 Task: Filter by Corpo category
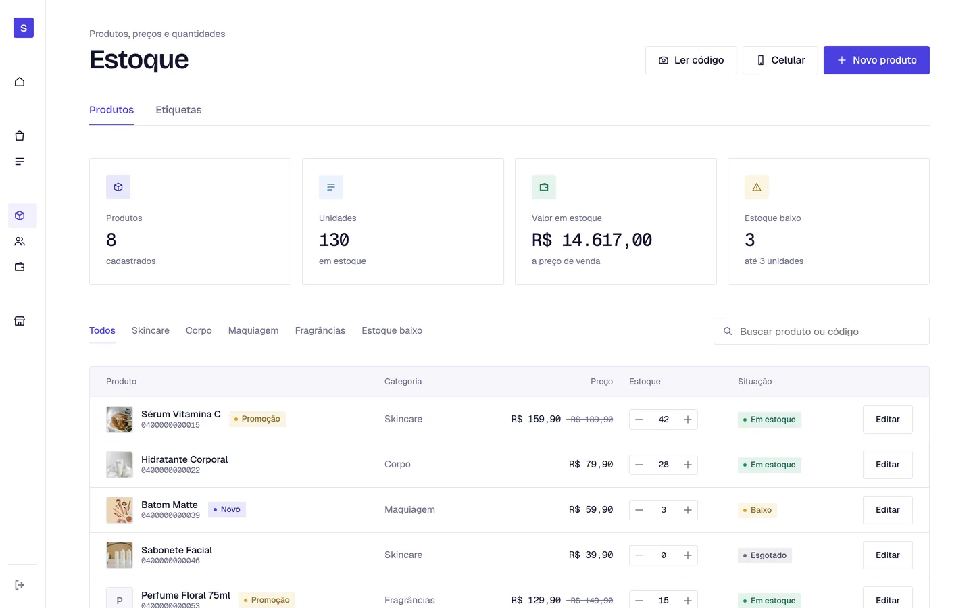199,330
